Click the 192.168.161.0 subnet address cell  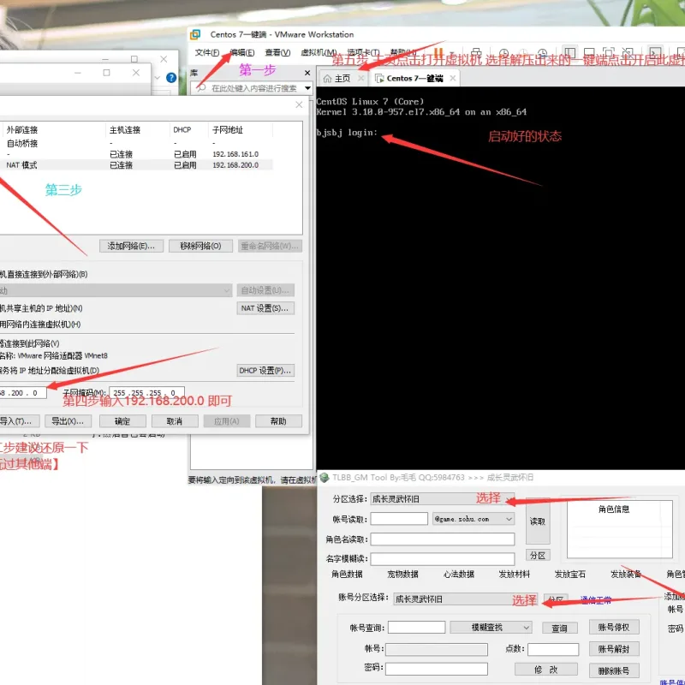coord(235,154)
